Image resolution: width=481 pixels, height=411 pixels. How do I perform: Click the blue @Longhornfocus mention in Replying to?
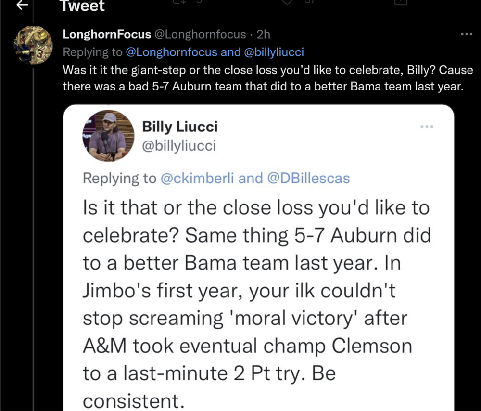171,52
